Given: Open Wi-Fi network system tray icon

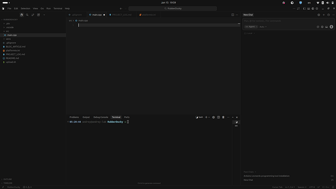Looking at the screenshot, I should [318, 3].
